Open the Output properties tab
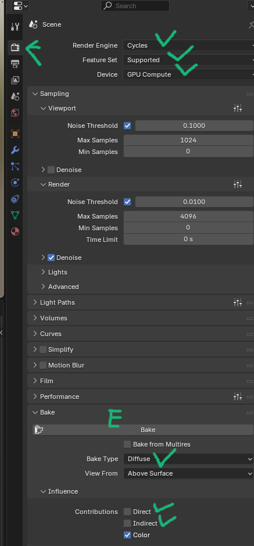The image size is (254, 546). (x=15, y=64)
